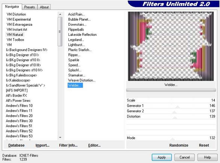The image size is (220, 163).
Task: Select Alf's Power Sines category
Action: pos(18,101)
